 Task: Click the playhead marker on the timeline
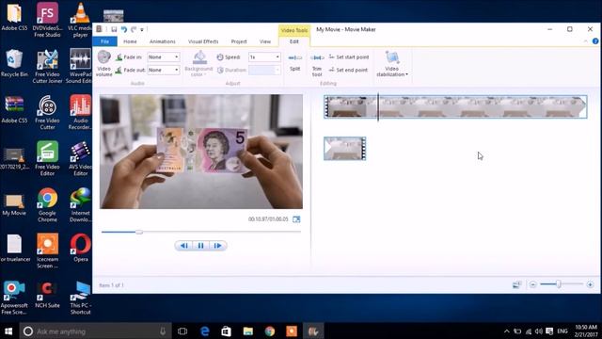click(x=378, y=106)
